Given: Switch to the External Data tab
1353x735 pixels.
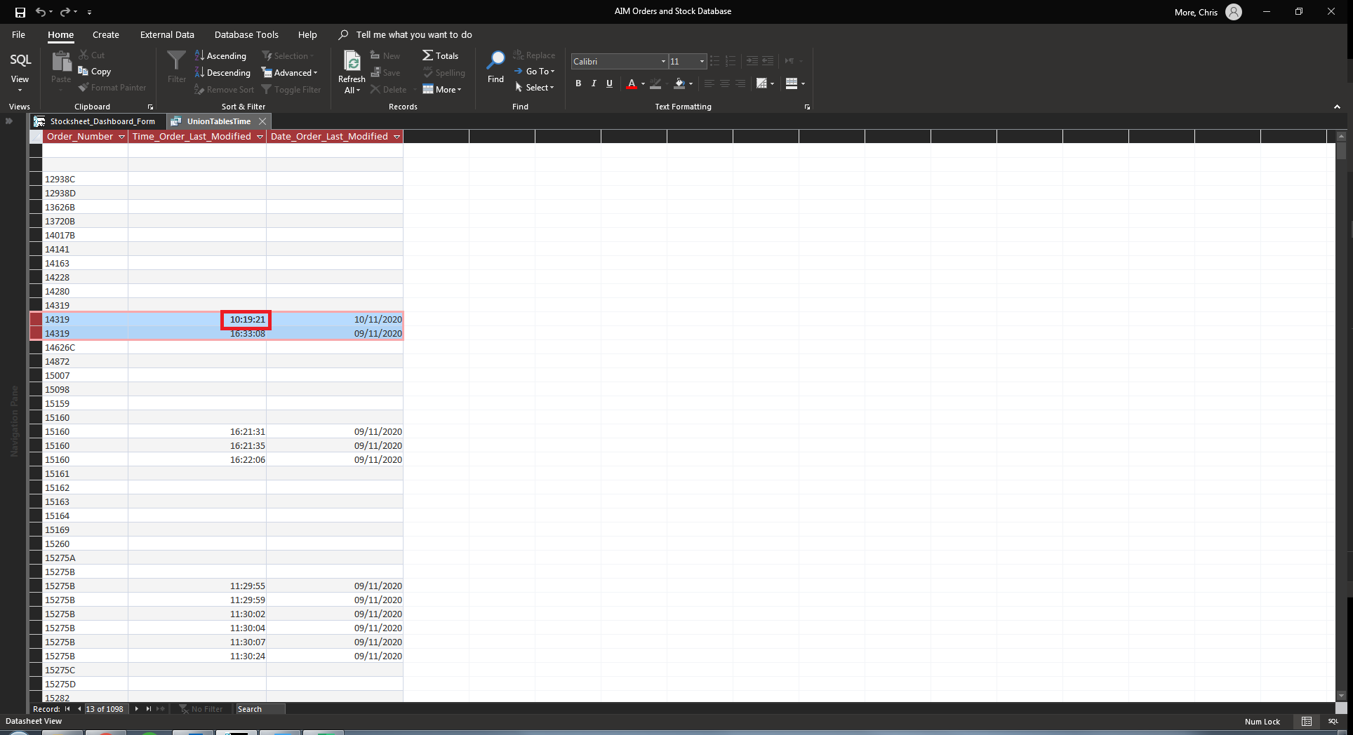Looking at the screenshot, I should 167,34.
